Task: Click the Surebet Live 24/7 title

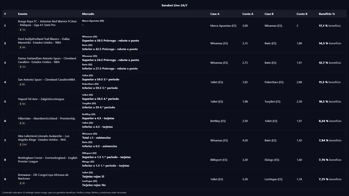Action: click(x=174, y=5)
